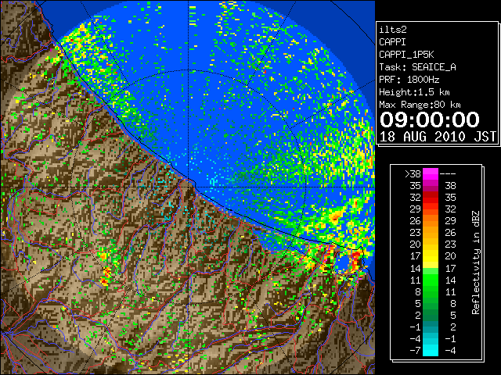Click the 'Reflectivity in dBZ' axis label

tap(475, 262)
